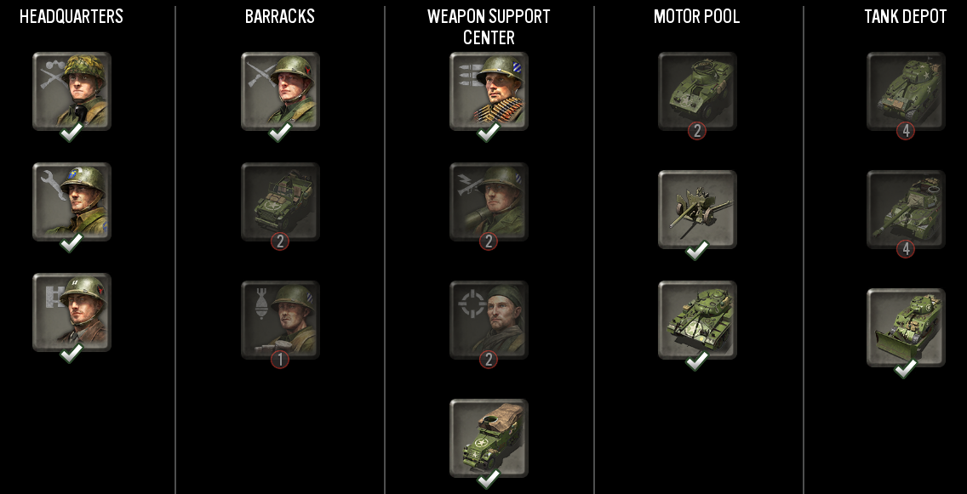Image resolution: width=967 pixels, height=494 pixels.
Task: Select the Scout infantry icon under Headquarters
Action: point(72,90)
